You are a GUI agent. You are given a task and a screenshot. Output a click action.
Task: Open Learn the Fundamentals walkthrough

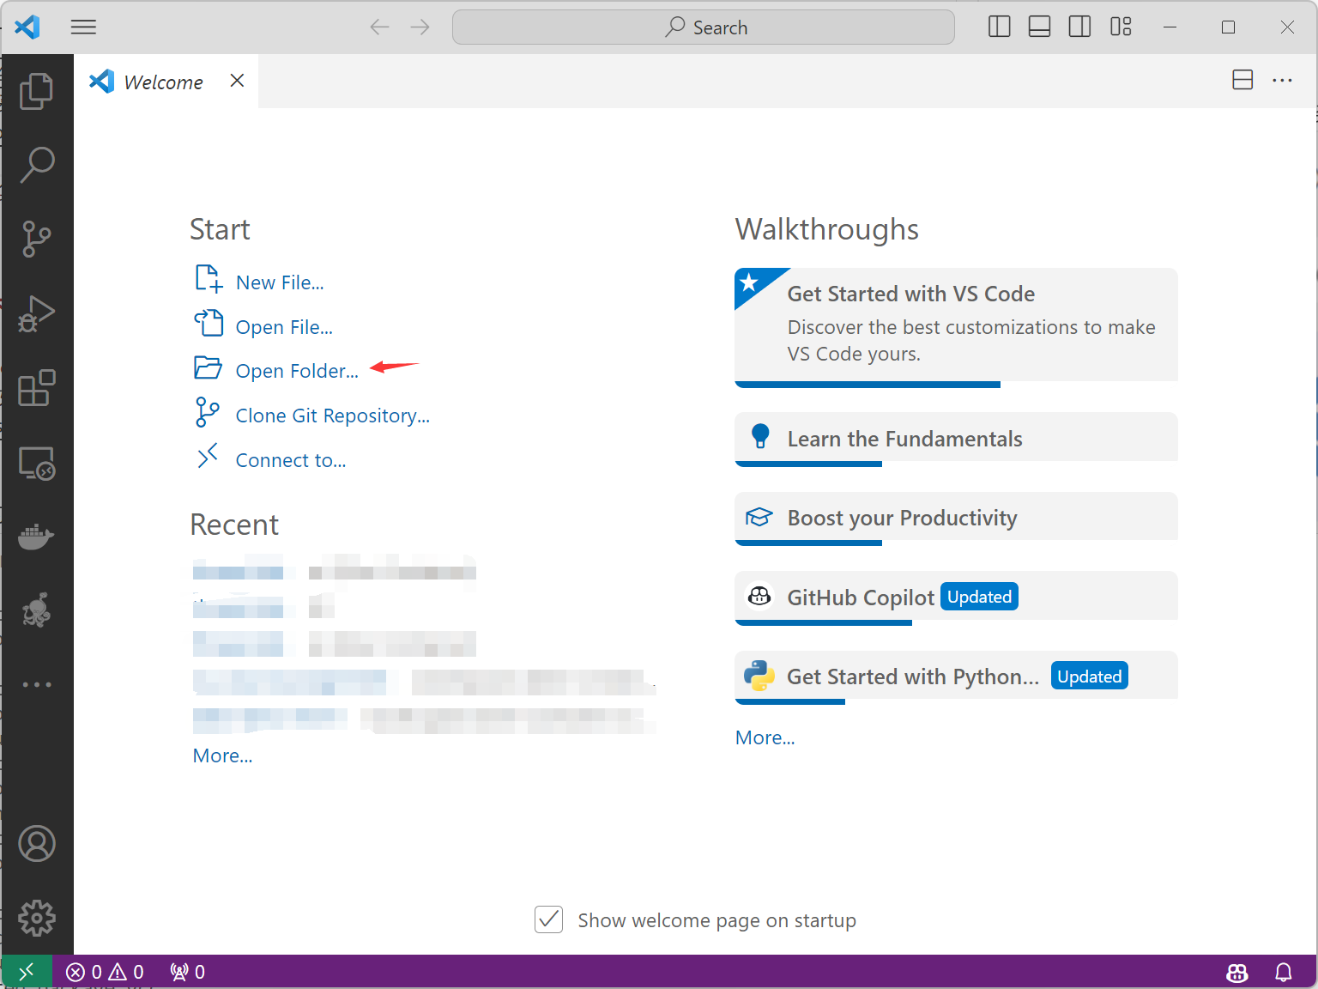tap(956, 438)
